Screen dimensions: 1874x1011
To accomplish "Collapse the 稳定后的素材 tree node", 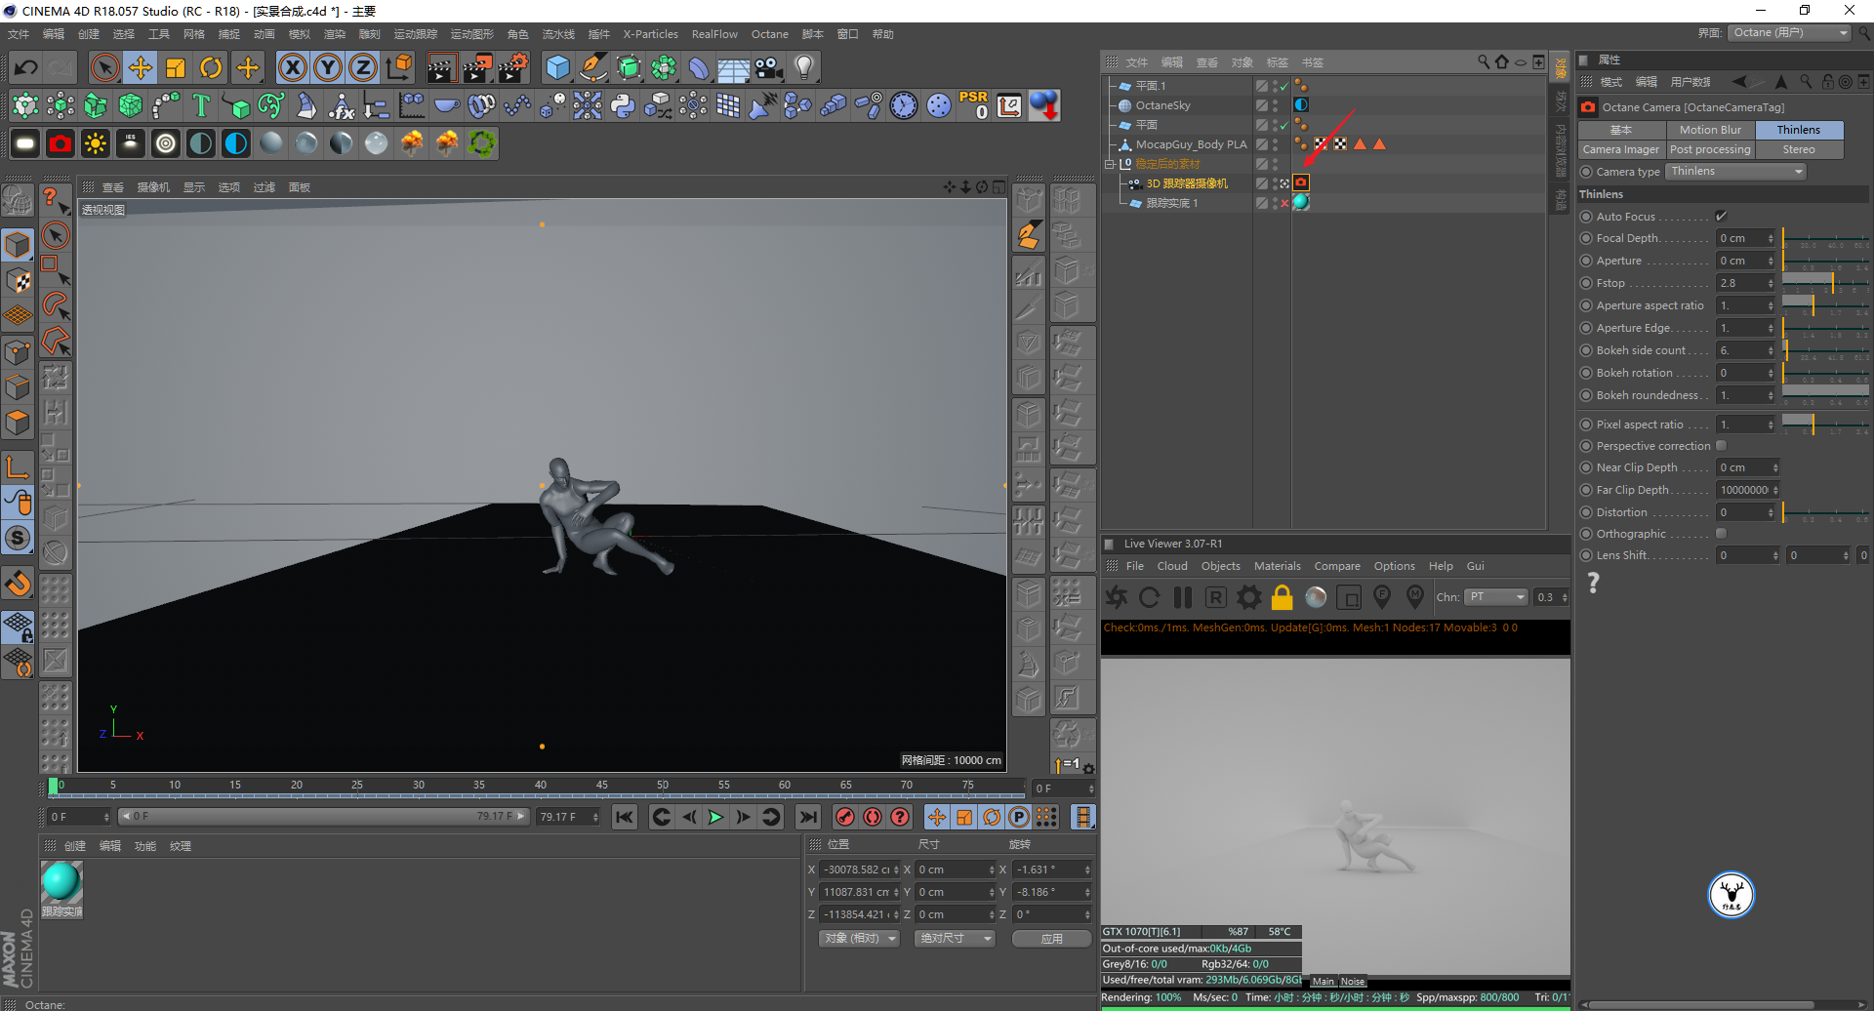I will click(x=1110, y=164).
